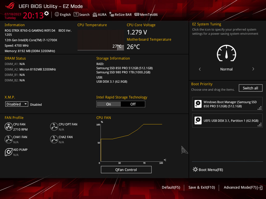Click the Speed: 4700 MHz text

[17, 46]
